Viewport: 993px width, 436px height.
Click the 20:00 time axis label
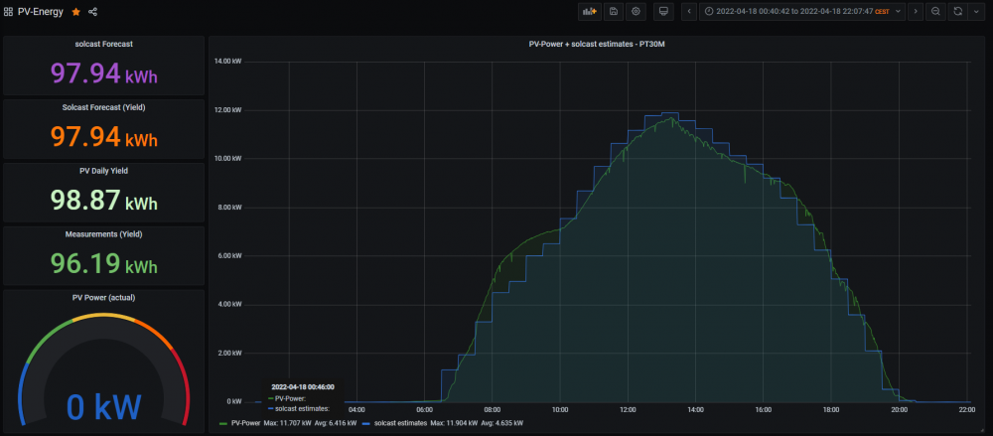point(899,409)
